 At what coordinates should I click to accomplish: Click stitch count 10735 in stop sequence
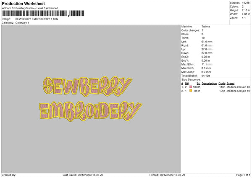pos(197,87)
